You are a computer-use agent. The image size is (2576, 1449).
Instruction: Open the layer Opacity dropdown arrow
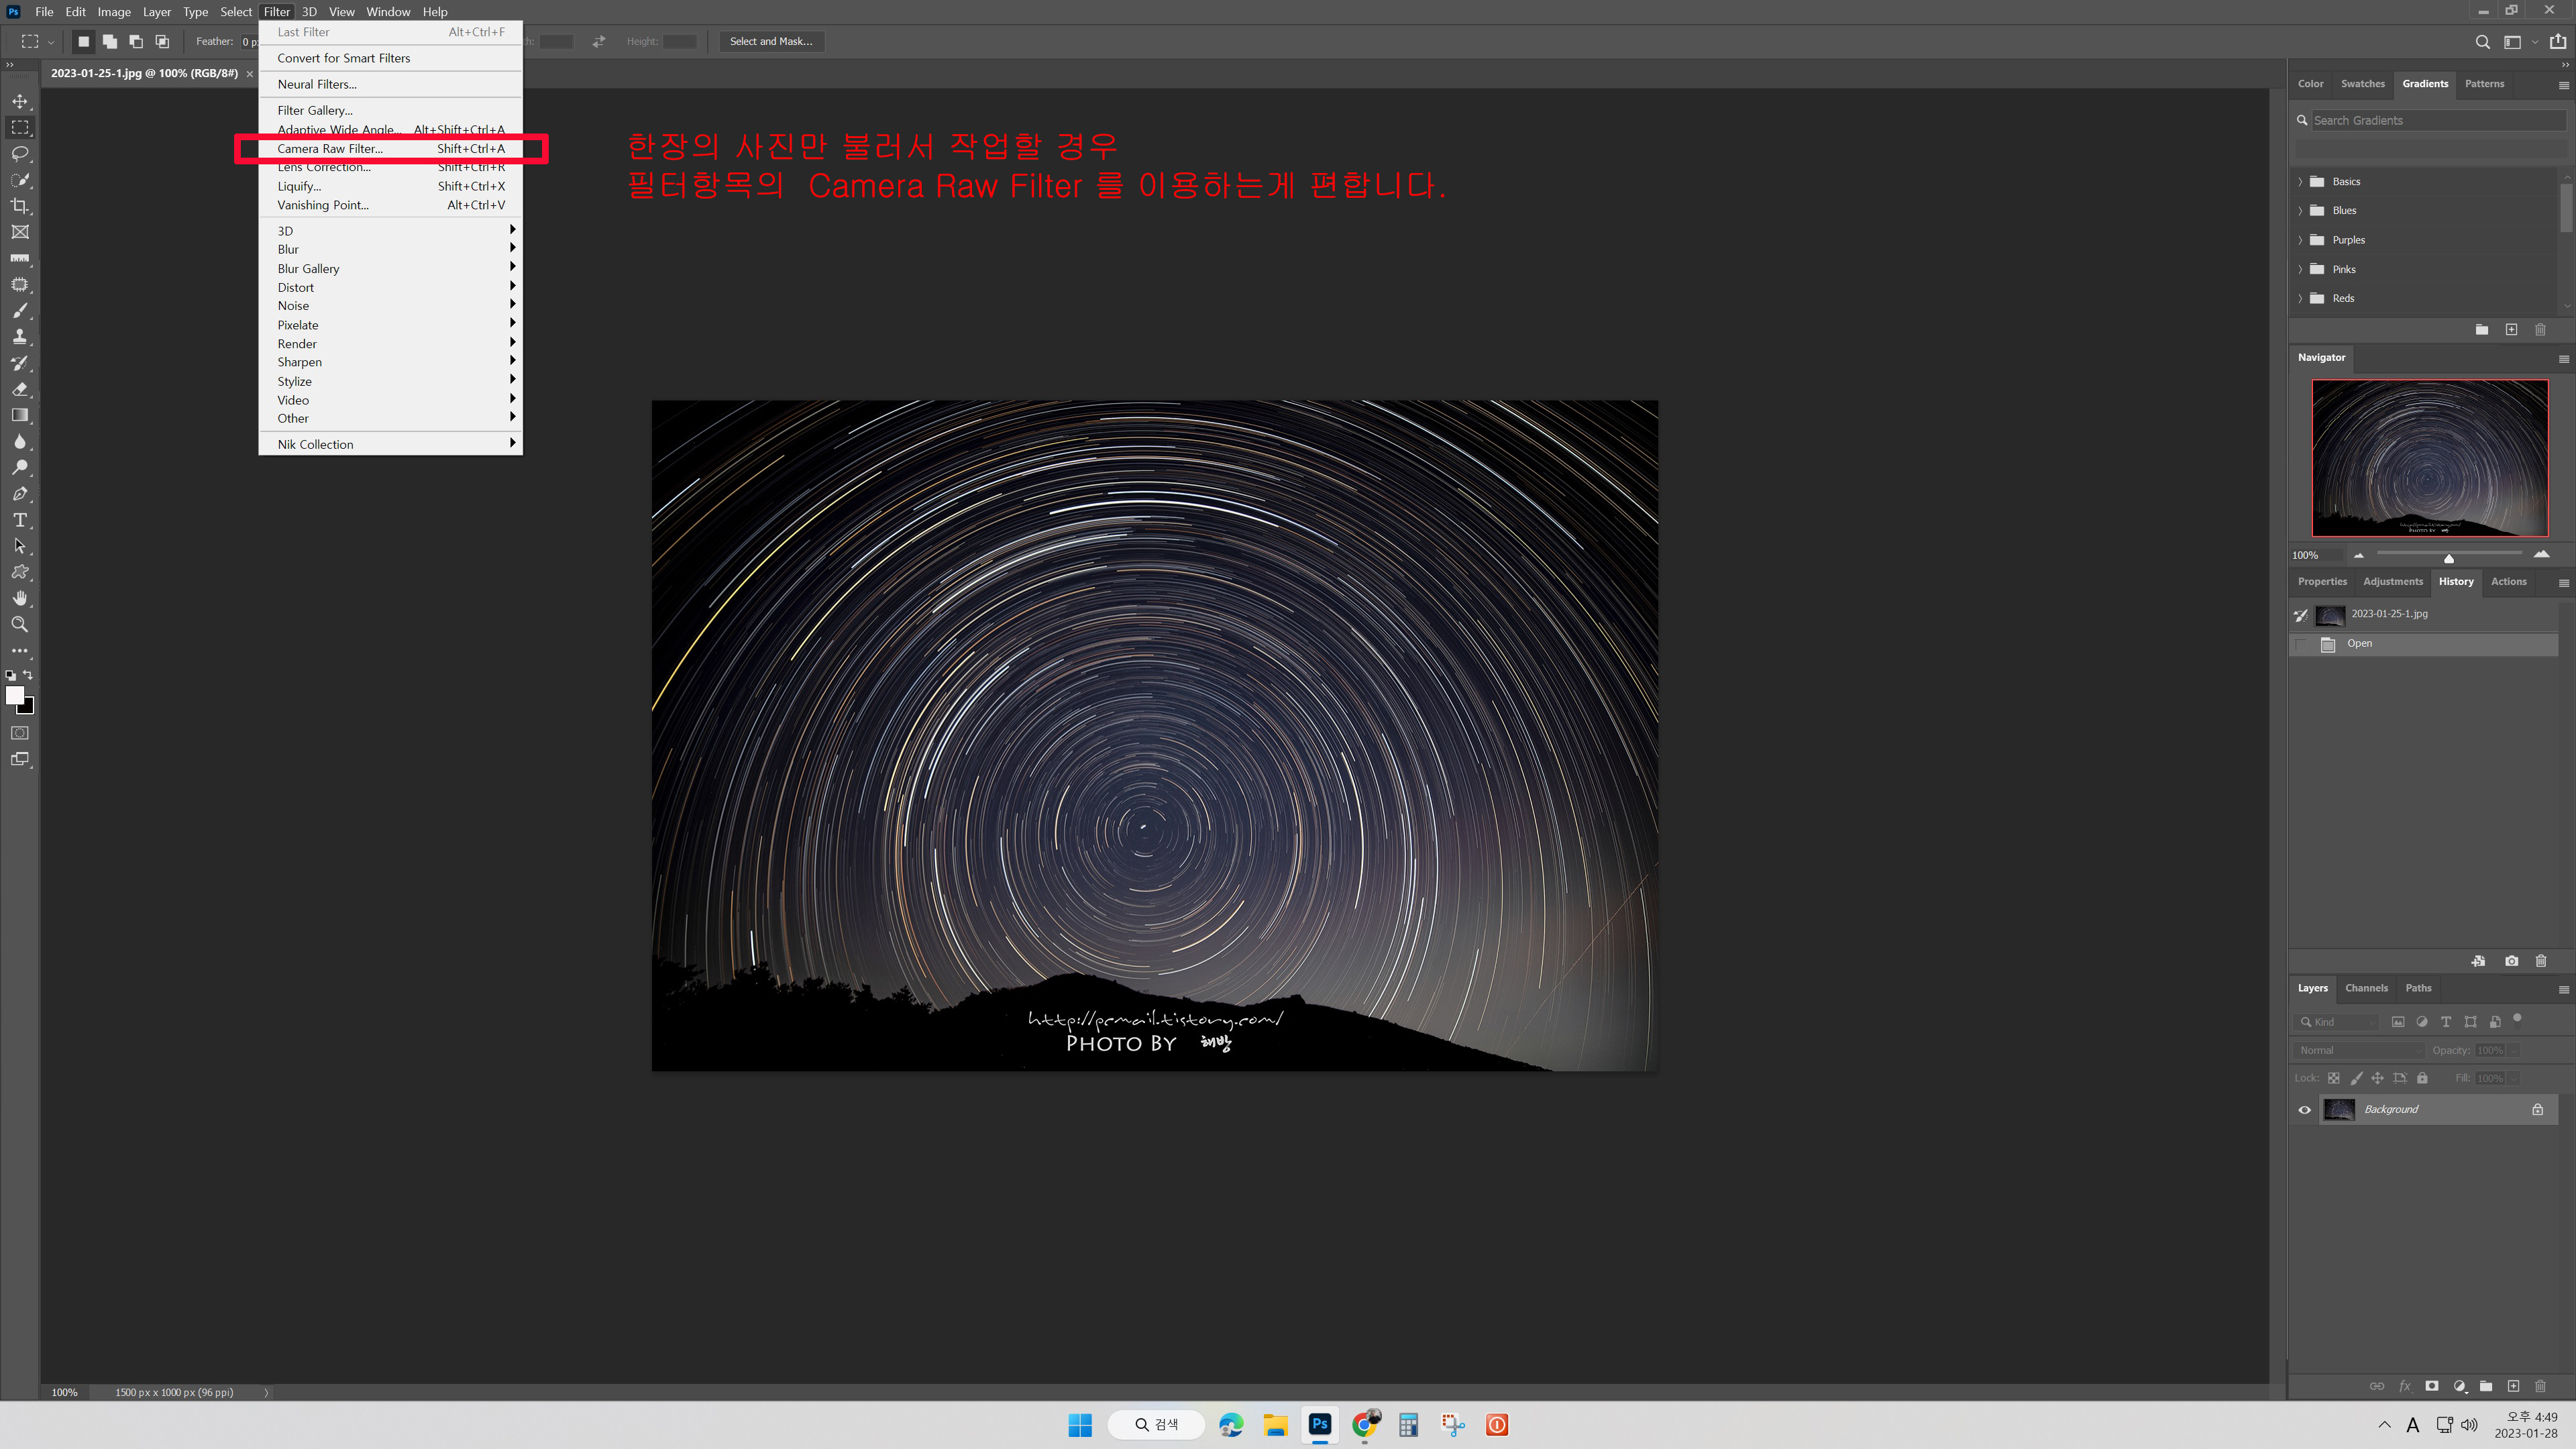(2514, 1050)
